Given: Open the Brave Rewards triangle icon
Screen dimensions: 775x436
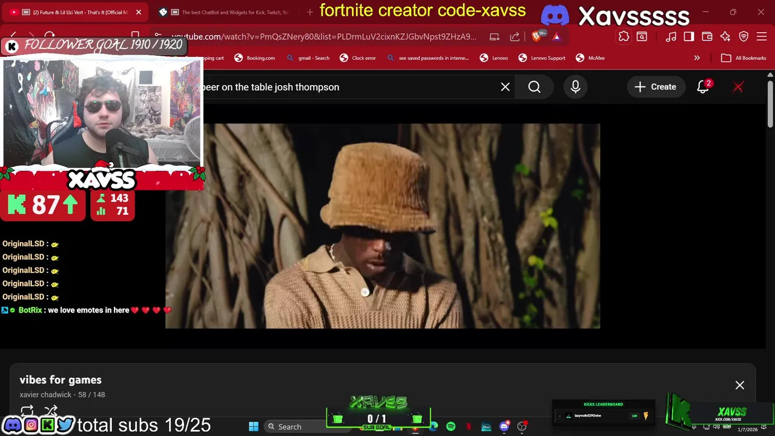Looking at the screenshot, I should click(x=556, y=37).
